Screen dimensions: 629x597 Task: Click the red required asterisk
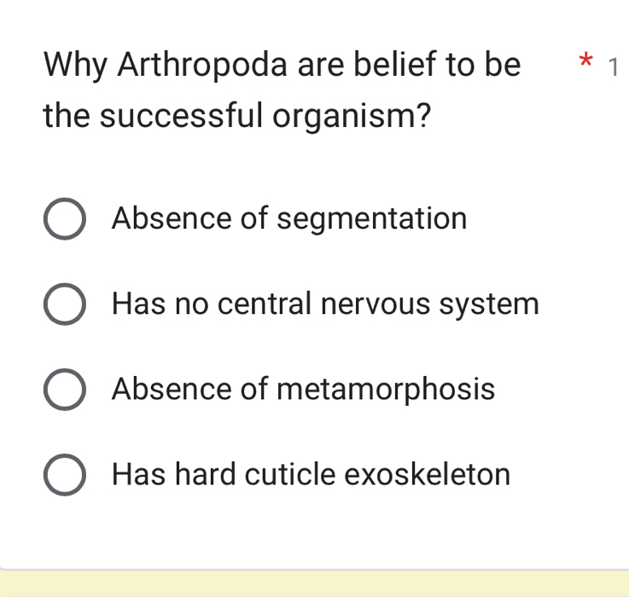tap(584, 61)
